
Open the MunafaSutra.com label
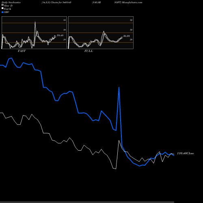click(x=132, y=2)
